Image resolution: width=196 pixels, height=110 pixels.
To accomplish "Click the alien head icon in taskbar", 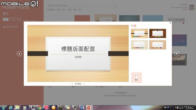I will [x=32, y=108].
